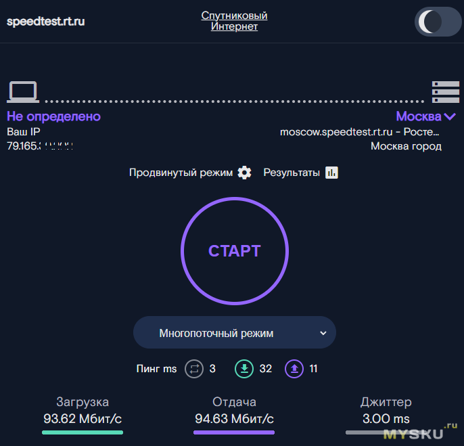Open the Многопоточный режим dropdown
This screenshot has width=464, height=446.
click(x=234, y=333)
